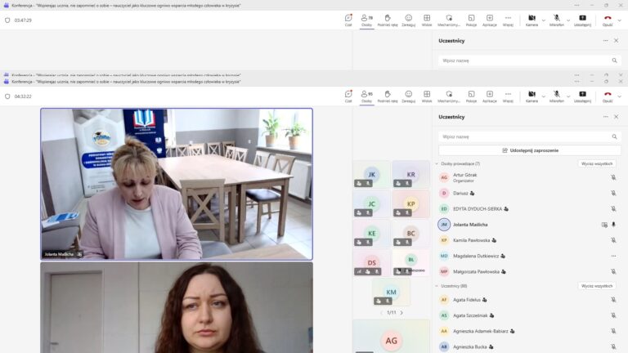Select the JK participant tile
Image resolution: width=628 pixels, height=353 pixels.
pyautogui.click(x=372, y=175)
